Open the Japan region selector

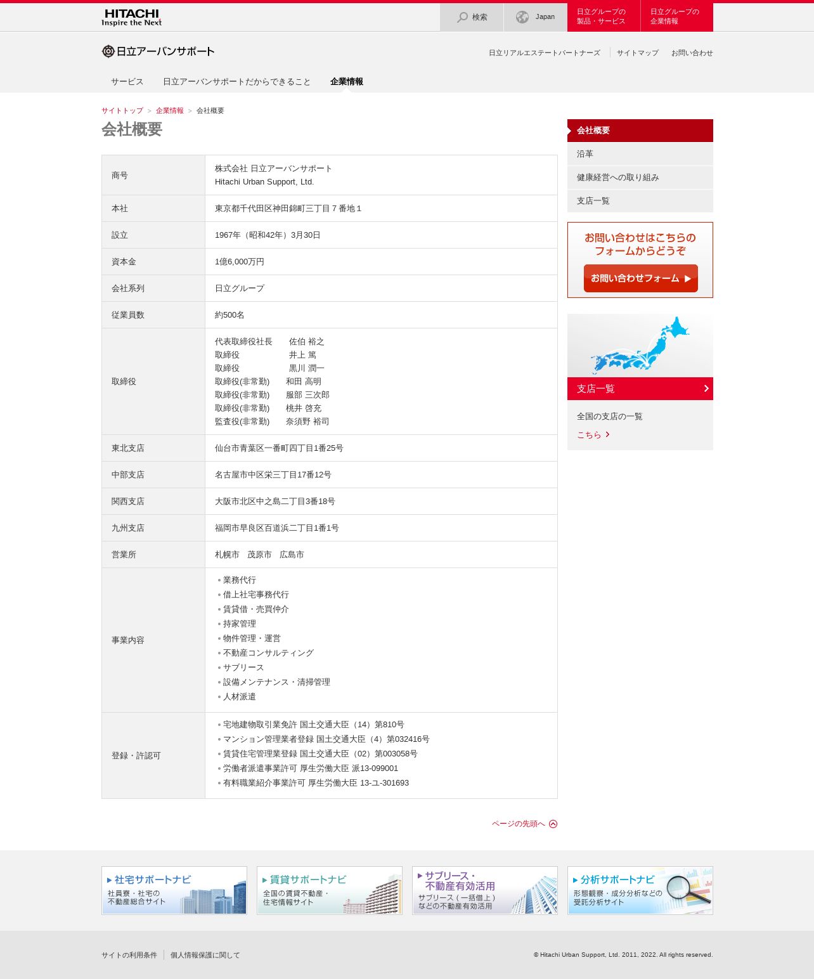[535, 17]
